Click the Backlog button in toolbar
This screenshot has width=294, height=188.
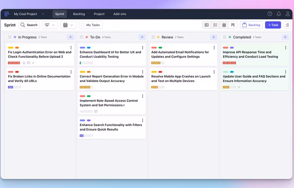point(251,25)
